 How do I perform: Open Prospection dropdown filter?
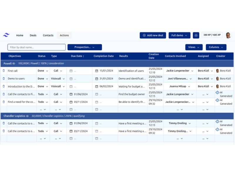point(85,47)
